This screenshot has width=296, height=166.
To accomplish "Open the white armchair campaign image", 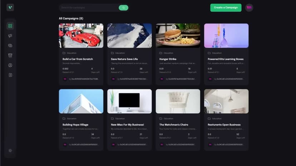I will pyautogui.click(x=178, y=101).
